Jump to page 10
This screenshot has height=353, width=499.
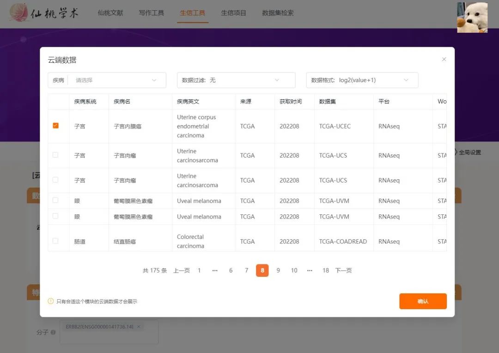point(294,271)
